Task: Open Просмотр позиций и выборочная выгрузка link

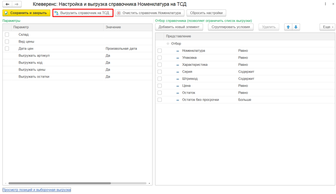Action: click(36, 190)
